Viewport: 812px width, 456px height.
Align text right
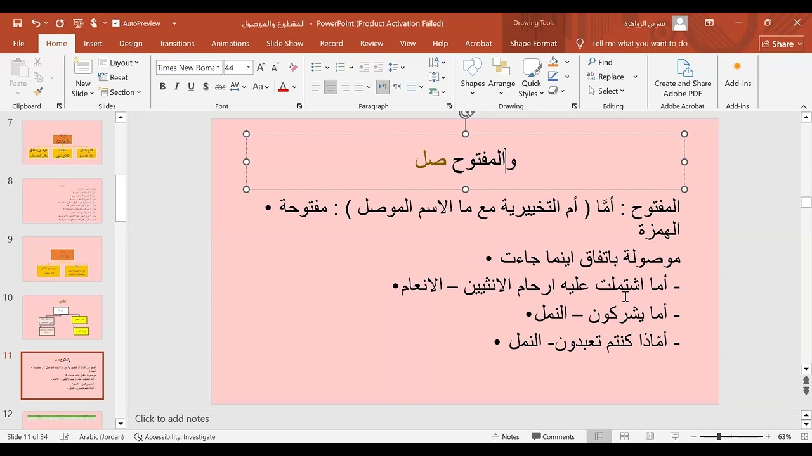tap(345, 87)
